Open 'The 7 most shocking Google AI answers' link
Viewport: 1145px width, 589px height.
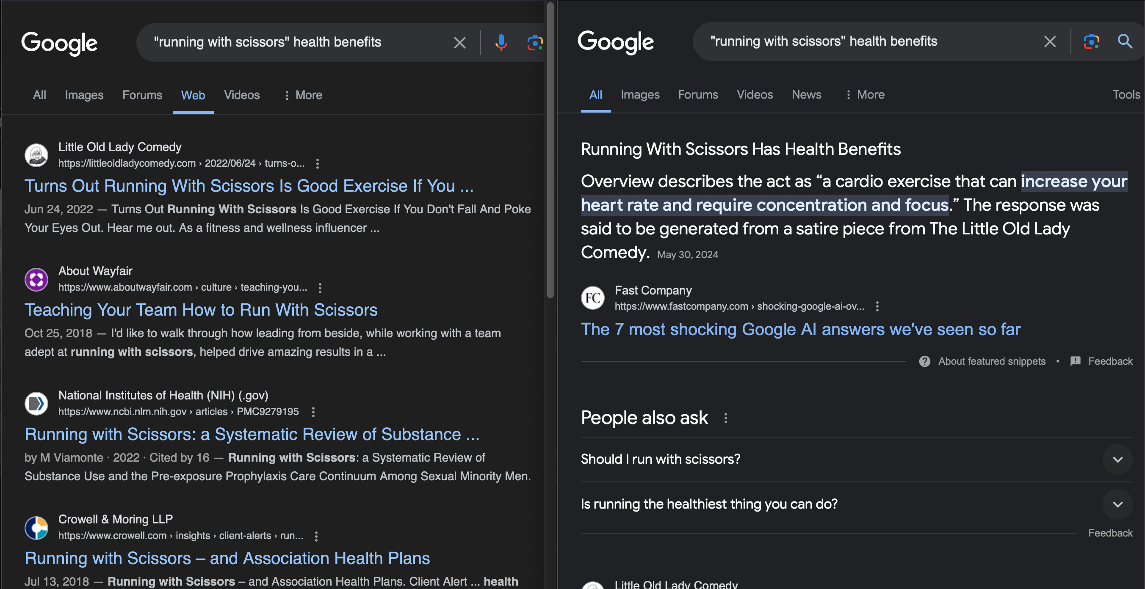[800, 330]
